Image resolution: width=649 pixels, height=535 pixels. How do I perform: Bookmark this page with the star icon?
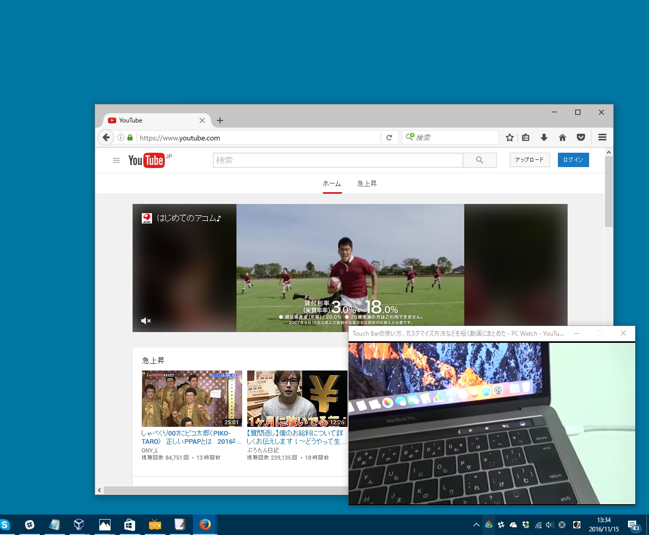[509, 137]
